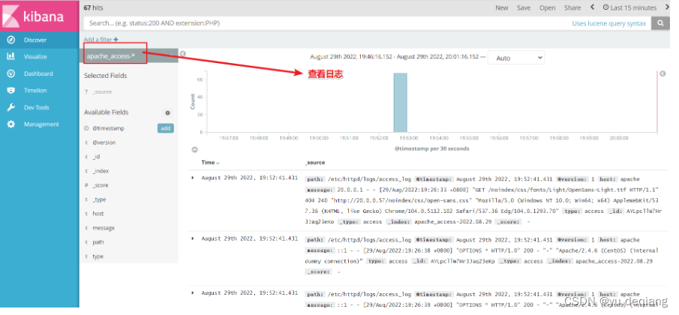Click the Kibana logo

40,16
